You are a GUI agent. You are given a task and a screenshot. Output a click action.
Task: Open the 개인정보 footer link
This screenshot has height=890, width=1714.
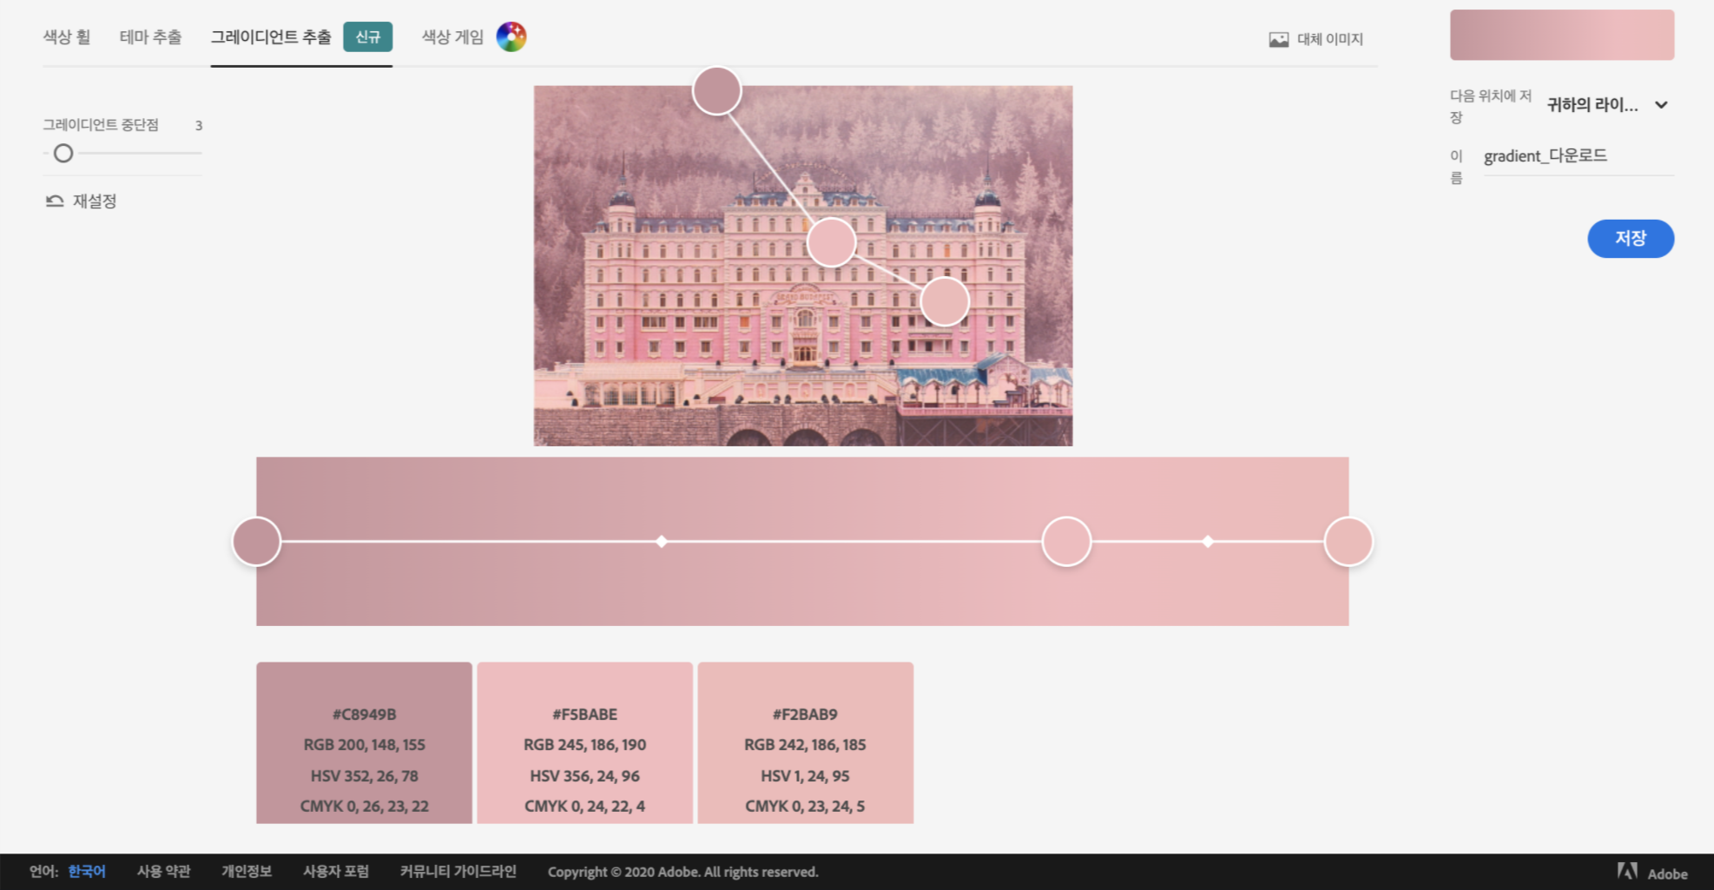pos(247,871)
